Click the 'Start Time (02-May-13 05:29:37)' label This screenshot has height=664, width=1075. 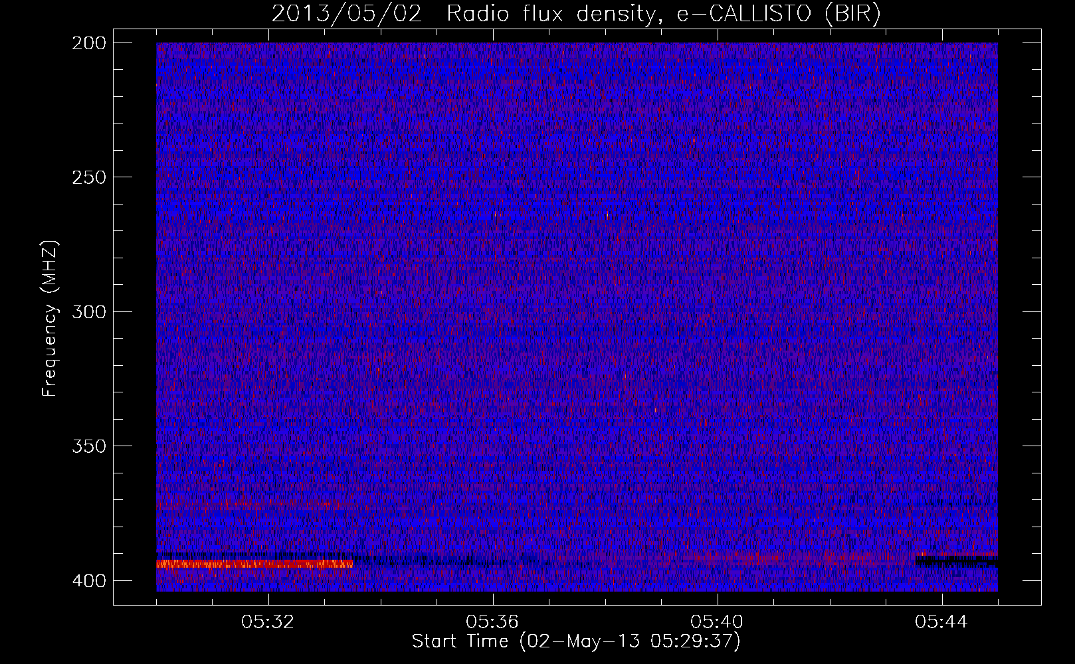575,641
